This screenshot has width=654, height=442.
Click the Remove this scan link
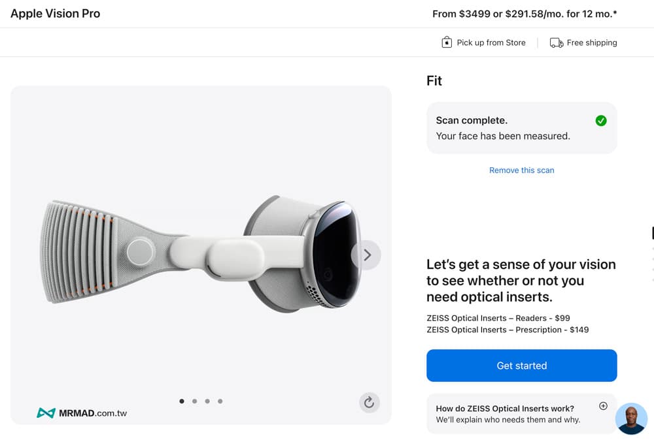point(521,170)
